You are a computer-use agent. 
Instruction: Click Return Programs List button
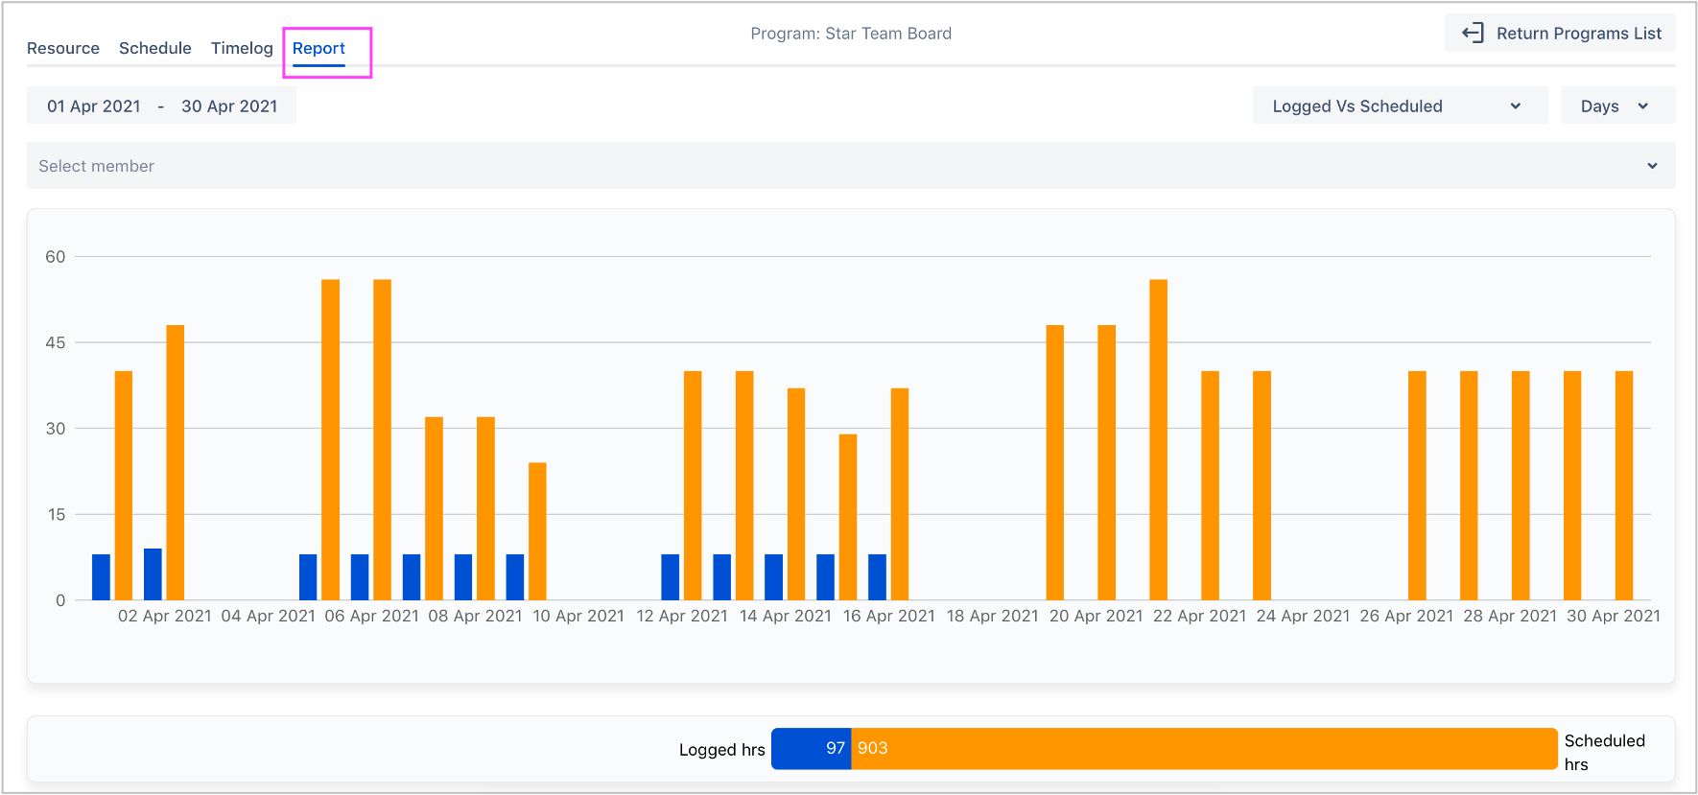[x=1560, y=34]
